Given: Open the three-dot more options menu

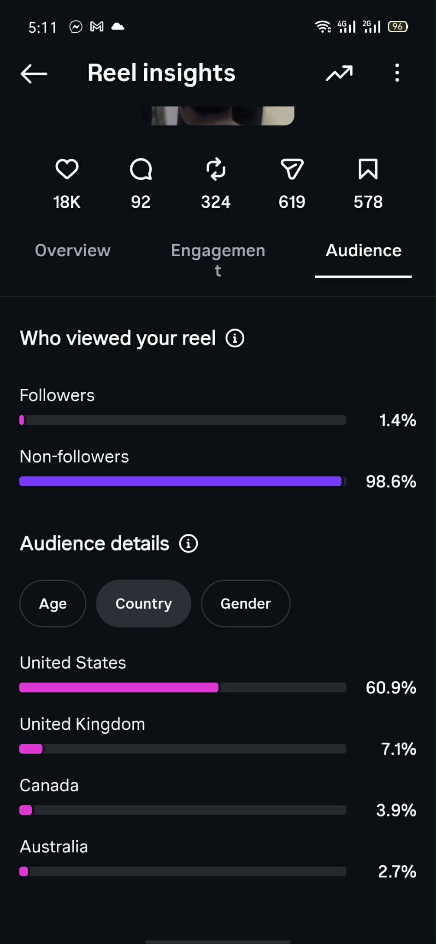Looking at the screenshot, I should coord(397,73).
